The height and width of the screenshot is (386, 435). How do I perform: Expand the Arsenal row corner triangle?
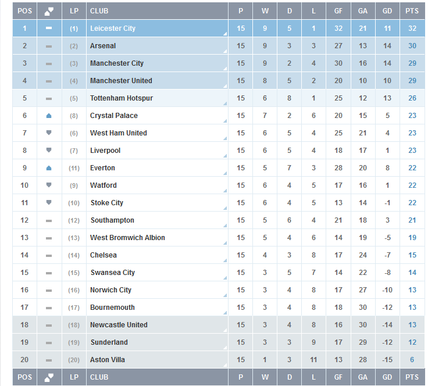coord(225,51)
